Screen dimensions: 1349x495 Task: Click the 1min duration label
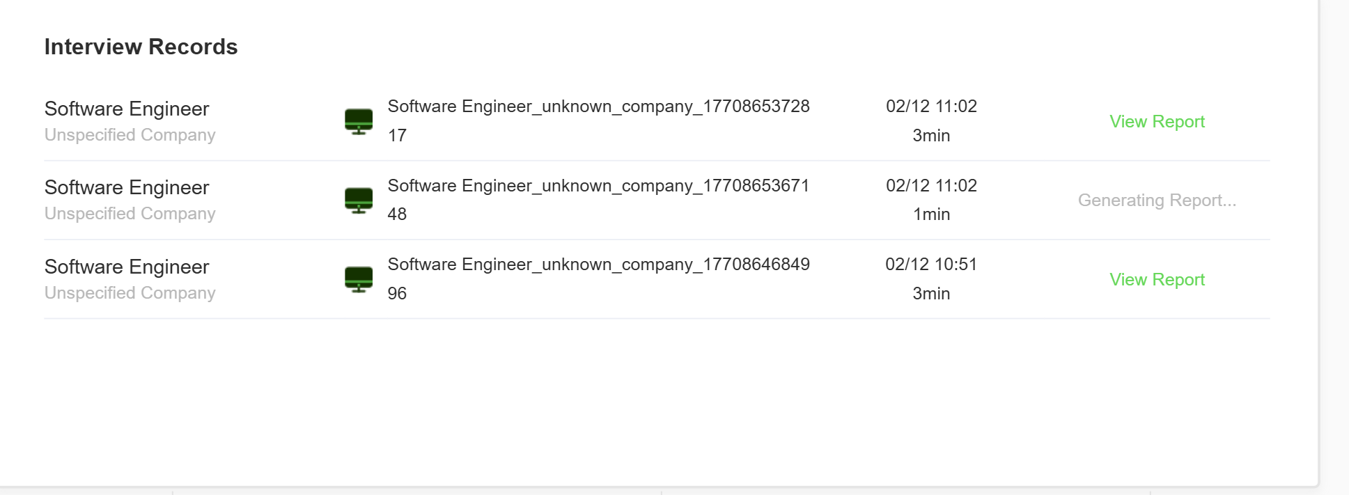[931, 214]
